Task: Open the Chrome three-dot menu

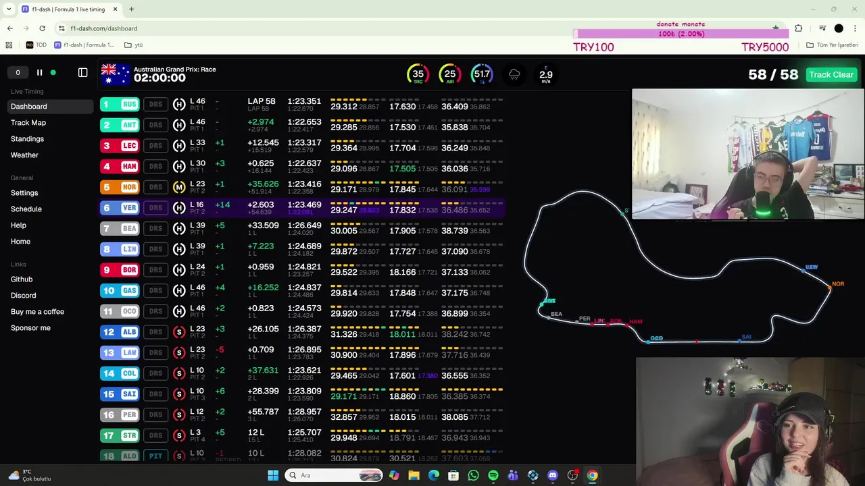Action: click(856, 28)
